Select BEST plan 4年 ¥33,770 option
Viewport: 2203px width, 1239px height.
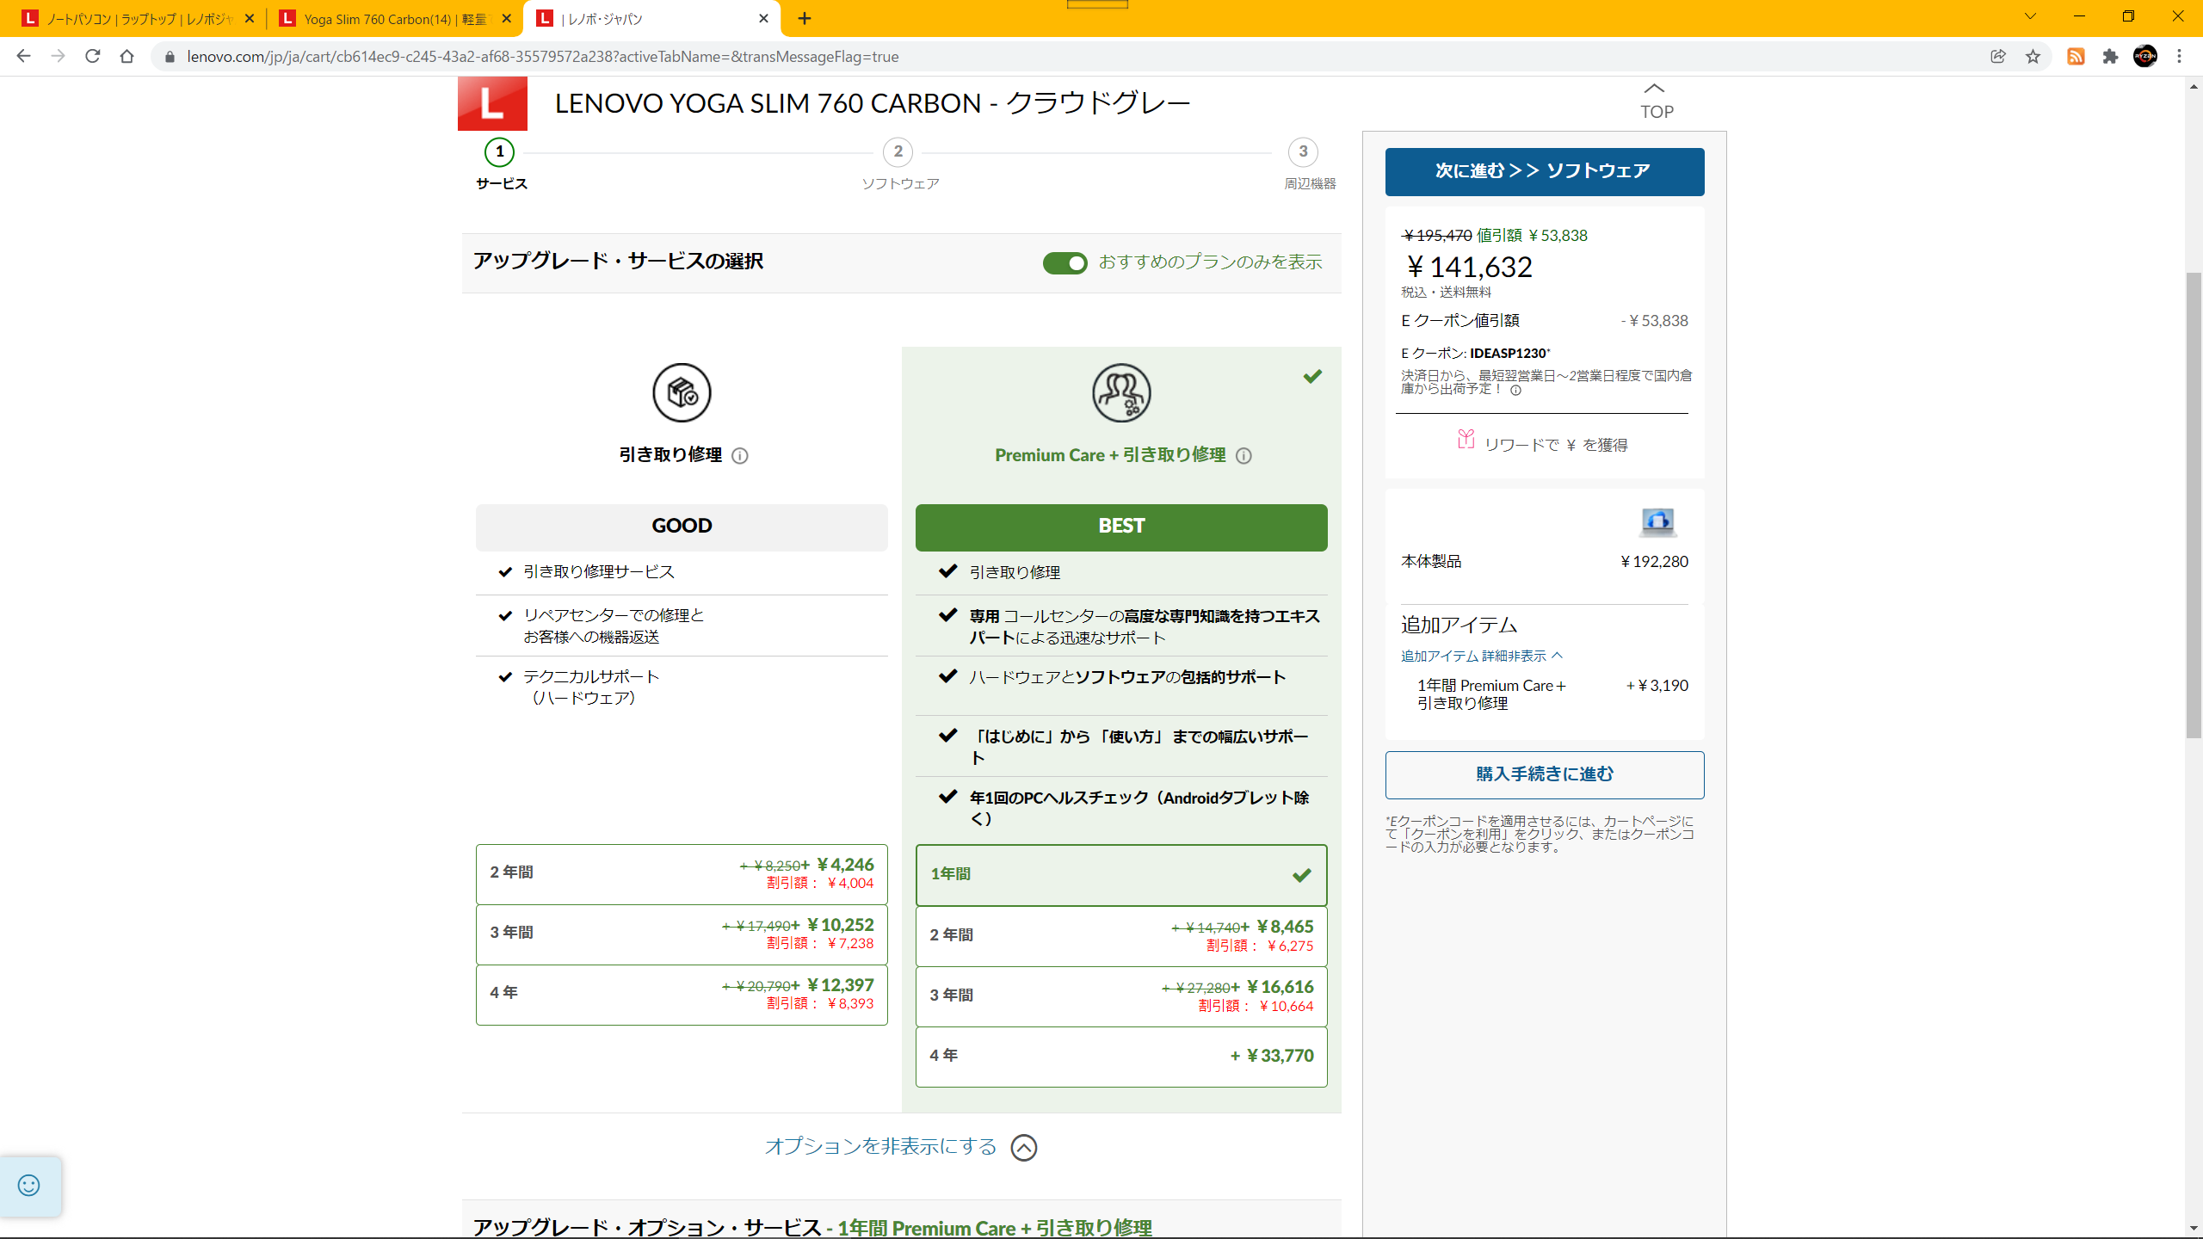1121,1057
